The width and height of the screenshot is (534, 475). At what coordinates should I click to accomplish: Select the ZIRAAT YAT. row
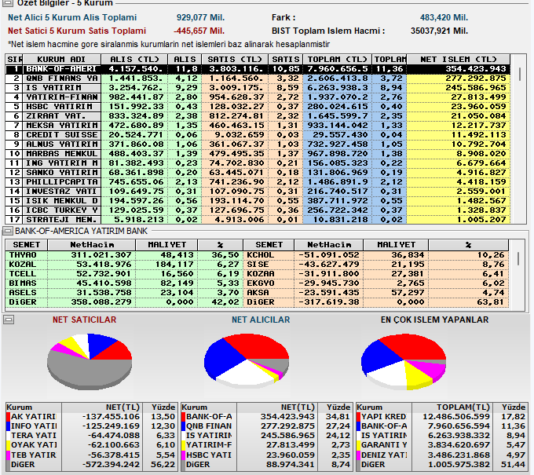pyautogui.click(x=258, y=116)
